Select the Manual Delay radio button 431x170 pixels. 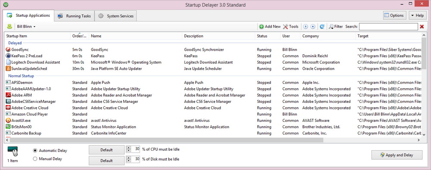[35, 159]
